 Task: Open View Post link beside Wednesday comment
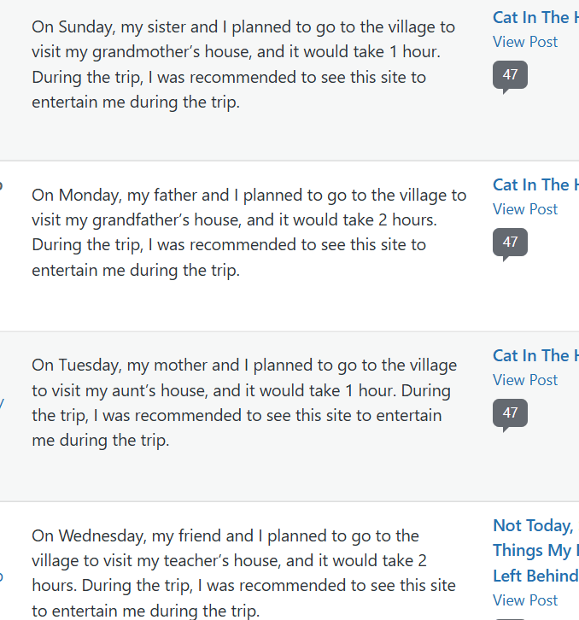point(525,600)
